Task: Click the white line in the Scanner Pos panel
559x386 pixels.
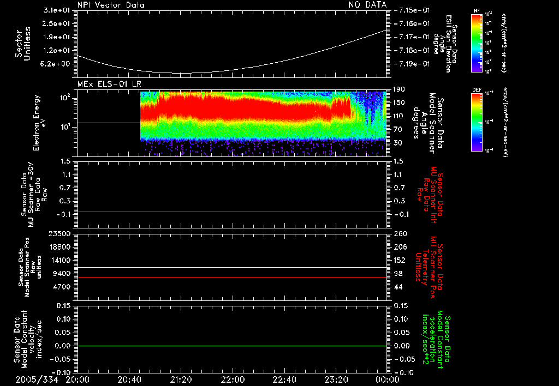Action: (231, 267)
